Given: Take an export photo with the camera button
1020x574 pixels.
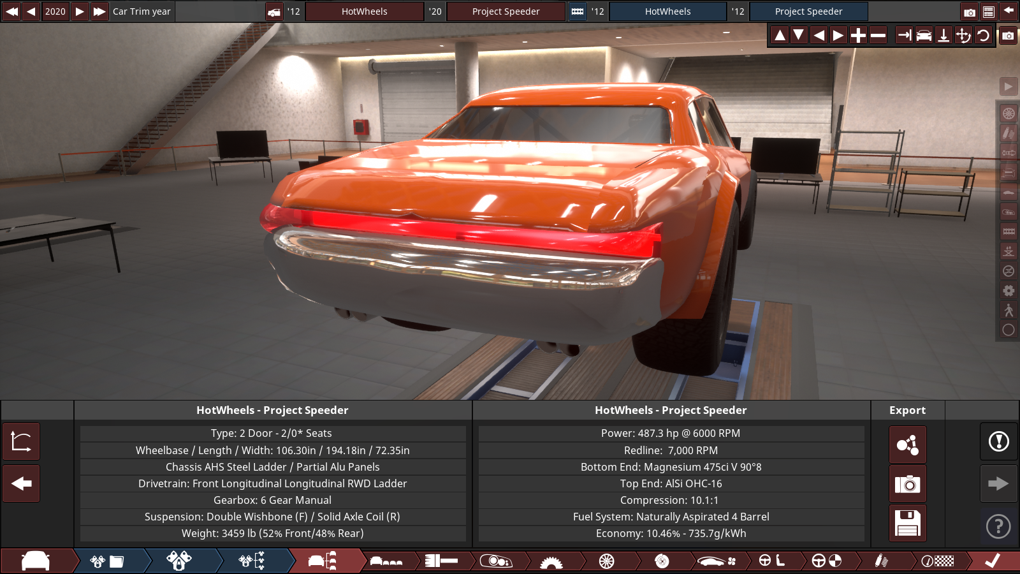Looking at the screenshot, I should [x=908, y=484].
